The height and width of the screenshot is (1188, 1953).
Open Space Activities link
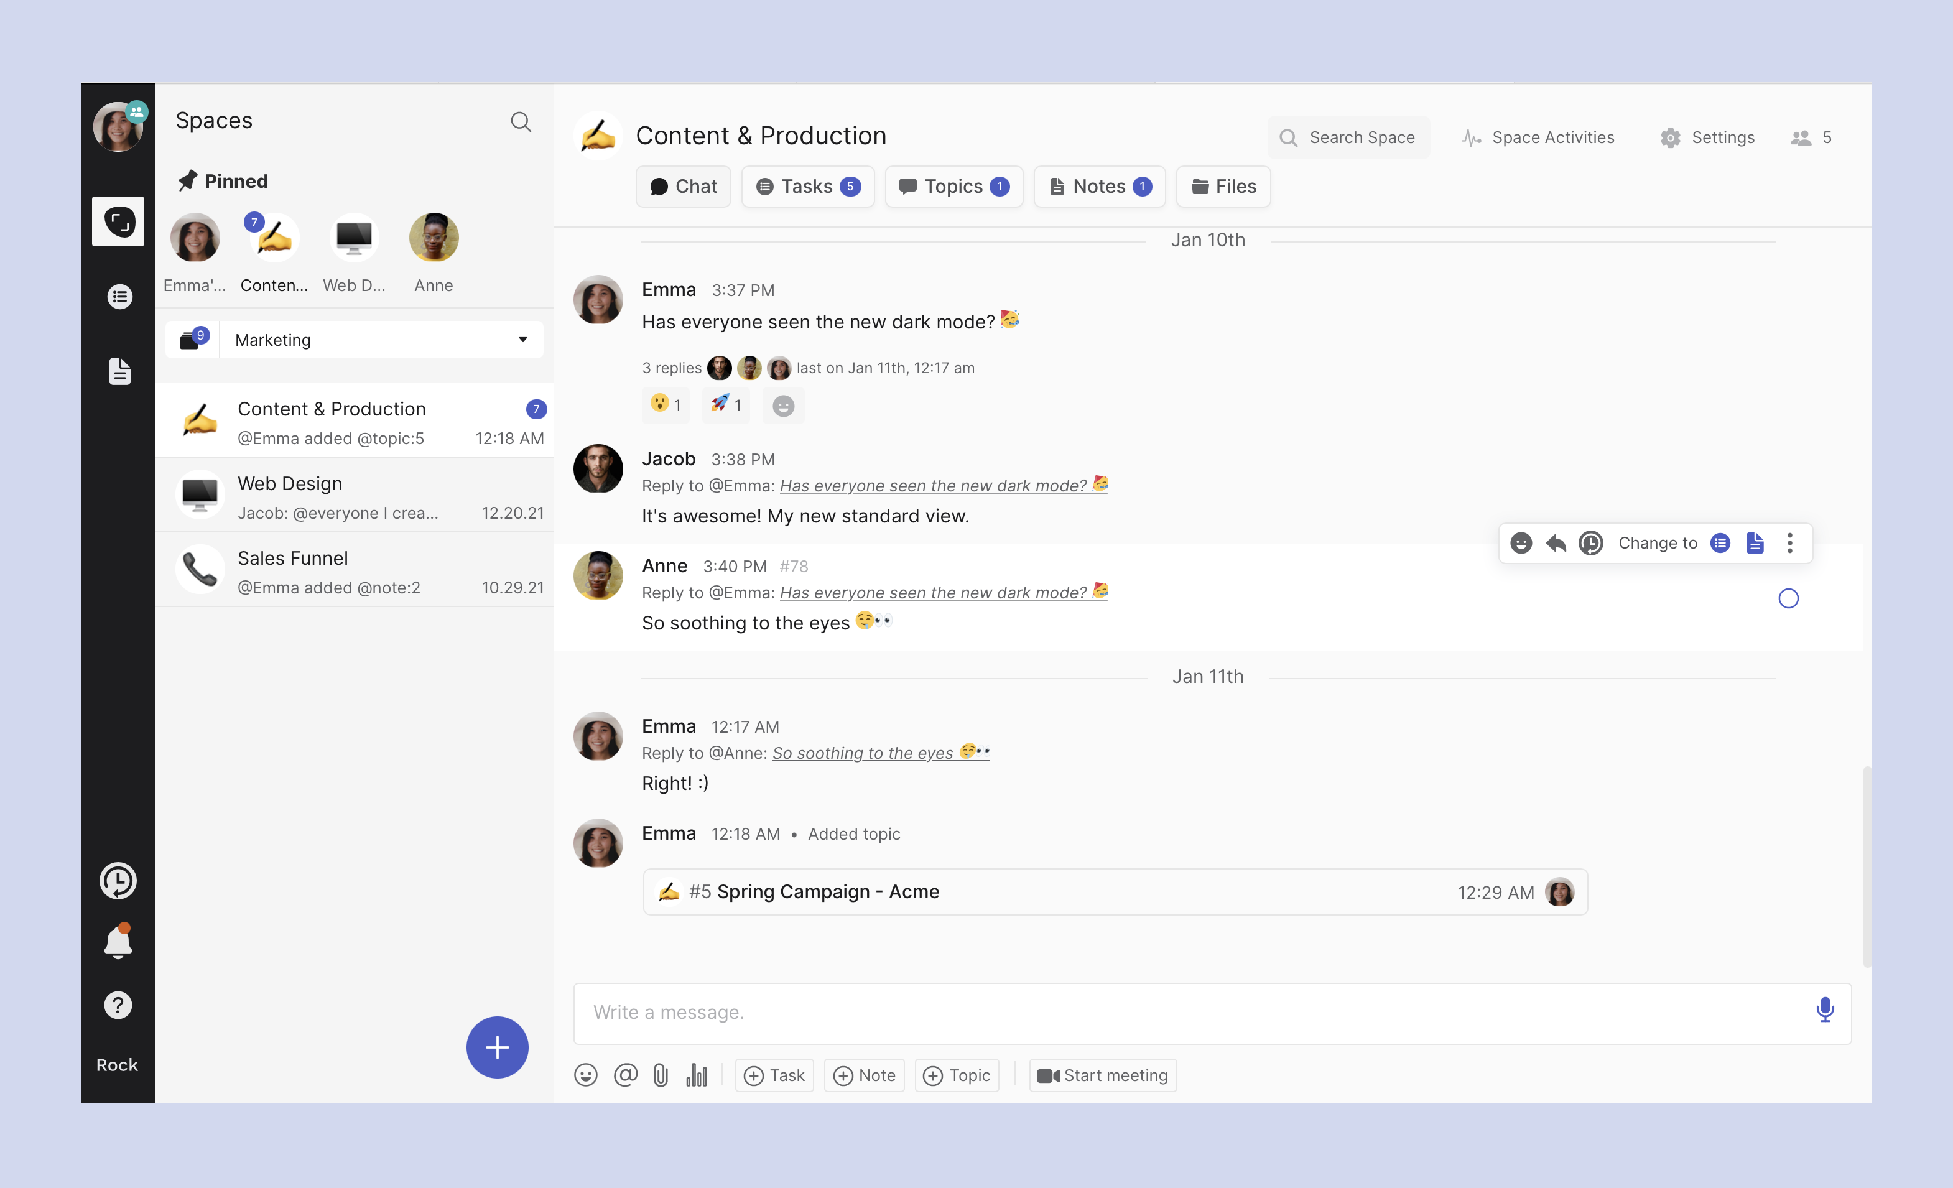coord(1539,138)
